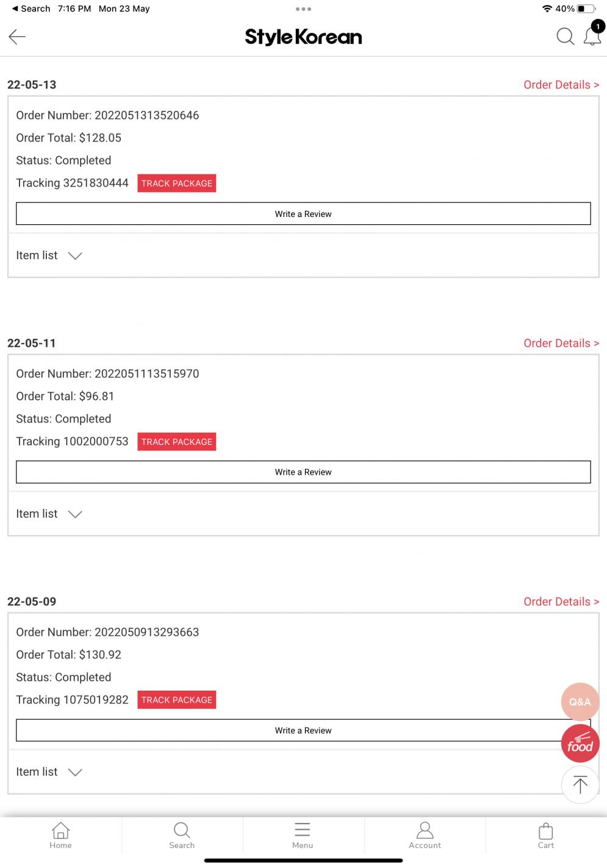Track package 1002000753
This screenshot has height=868, width=607.
(177, 442)
